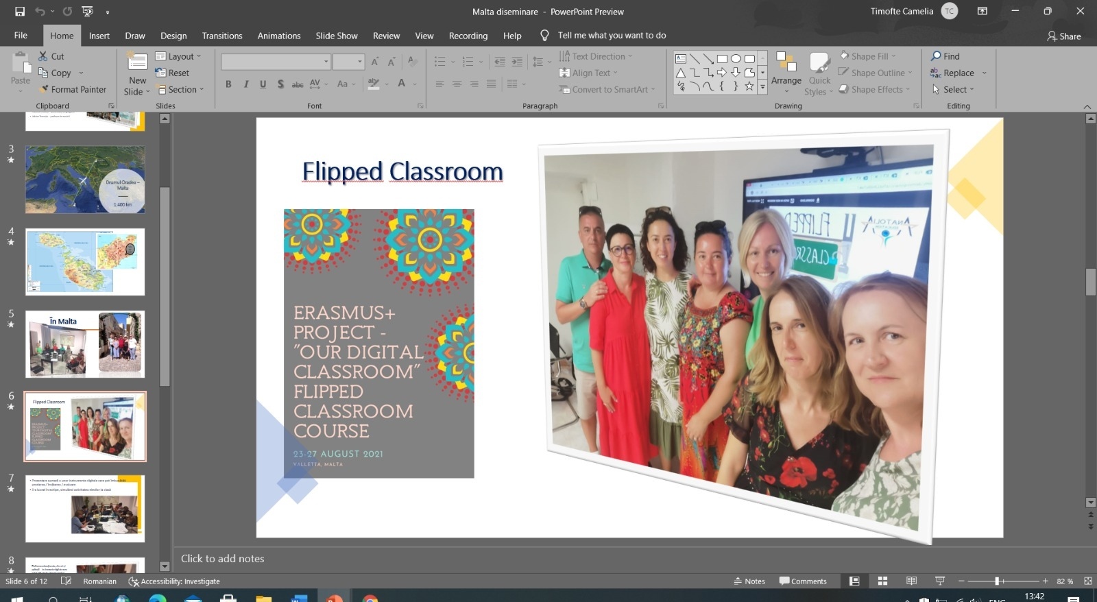Click the New Slide icon
Viewport: 1097px width, 602px height.
[137, 63]
